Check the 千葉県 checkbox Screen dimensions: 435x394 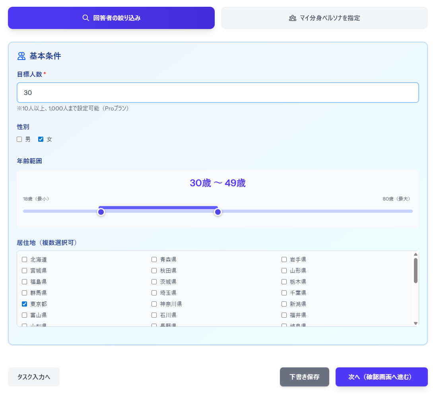tap(284, 293)
